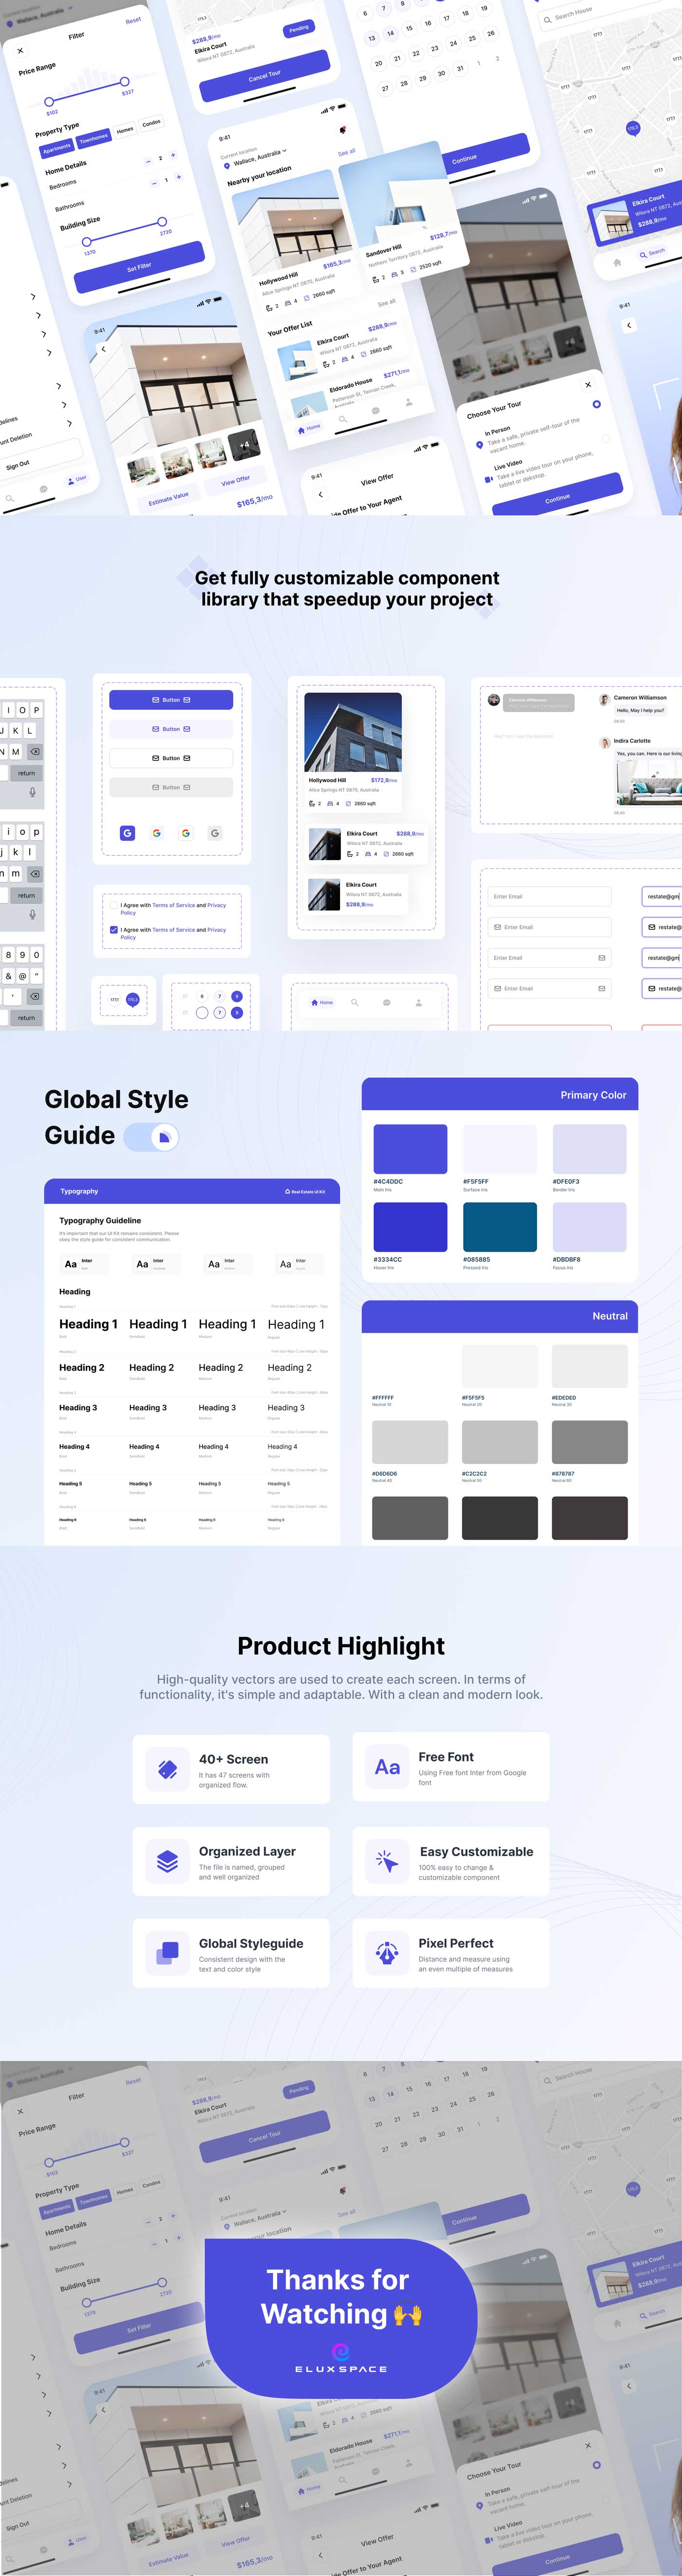
Task: Click the first plain Enter Email field
Action: (550, 897)
